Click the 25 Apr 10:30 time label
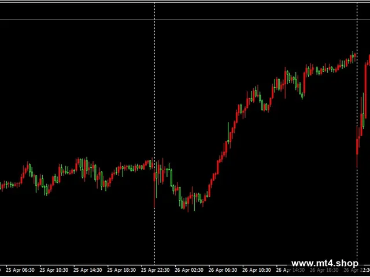370x277 pixels. click(x=54, y=270)
